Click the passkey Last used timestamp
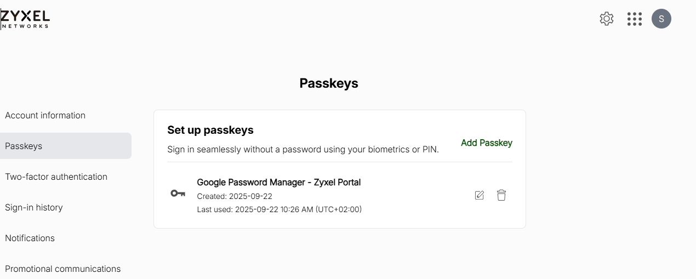The image size is (696, 279). point(279,209)
